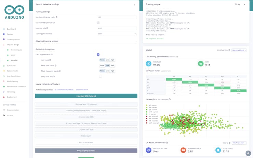
Task: Click the Job completed status line
Action: 155,39
